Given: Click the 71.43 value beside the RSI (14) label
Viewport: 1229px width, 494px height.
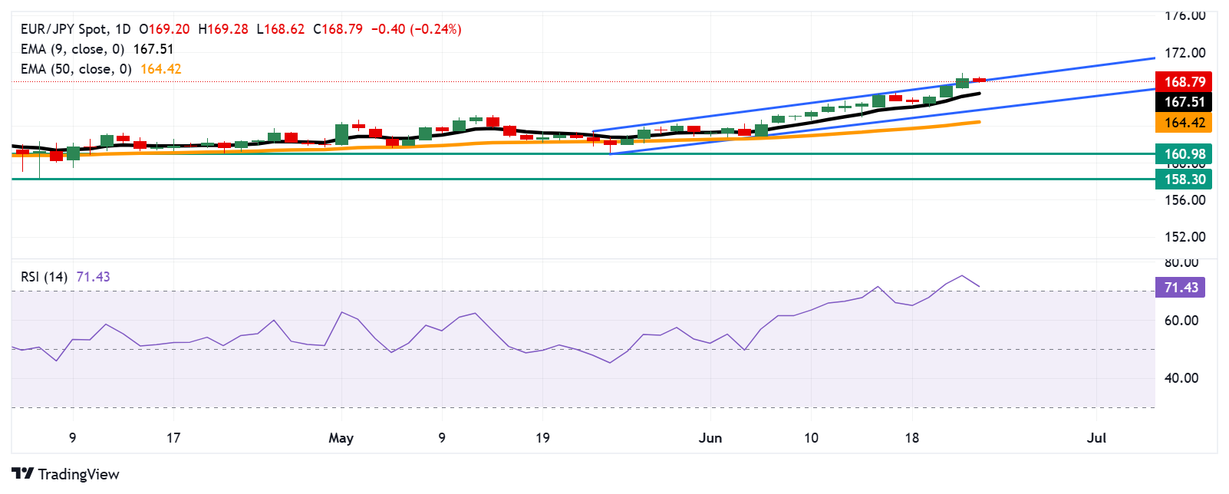Looking at the screenshot, I should [94, 277].
